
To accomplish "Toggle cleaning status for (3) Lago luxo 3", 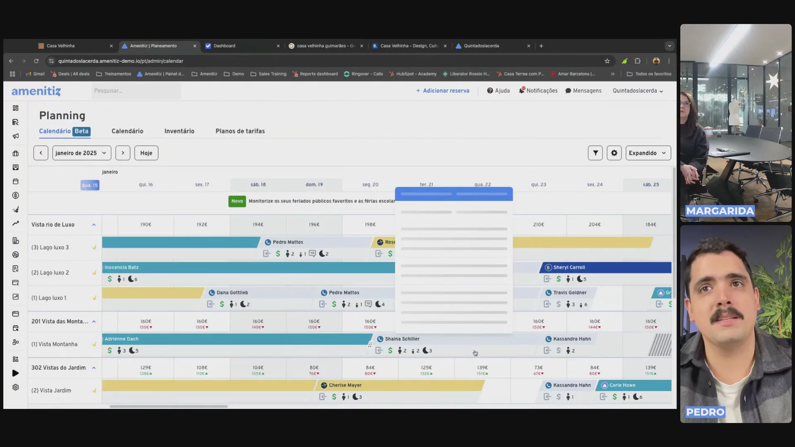I will (x=94, y=248).
